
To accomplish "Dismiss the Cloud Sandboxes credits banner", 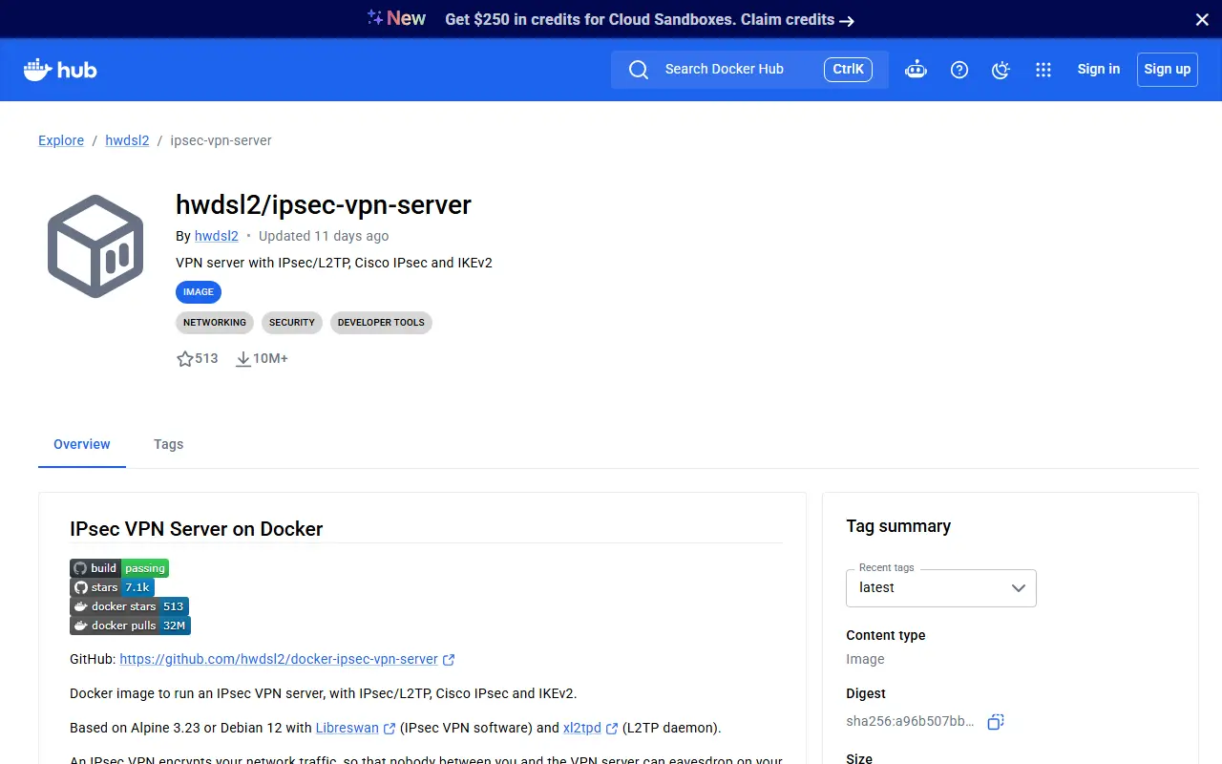I will point(1203,19).
